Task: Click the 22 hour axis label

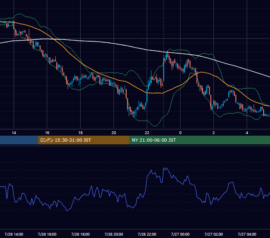Action: (147, 133)
